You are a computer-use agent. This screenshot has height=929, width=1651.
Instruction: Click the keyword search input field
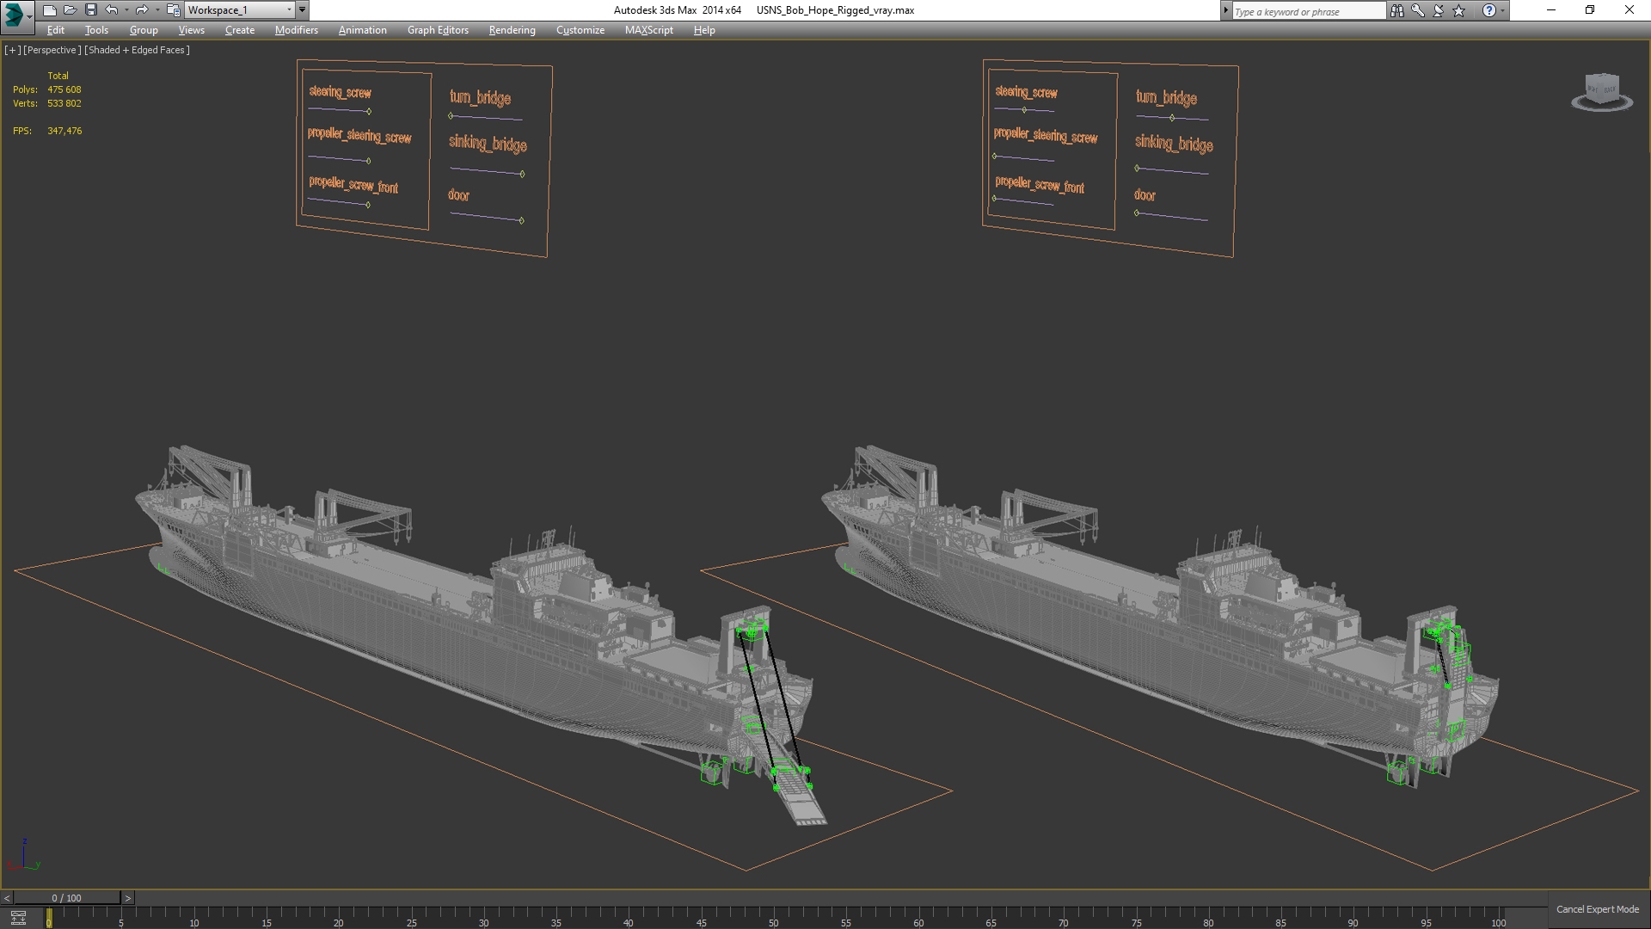pyautogui.click(x=1309, y=11)
